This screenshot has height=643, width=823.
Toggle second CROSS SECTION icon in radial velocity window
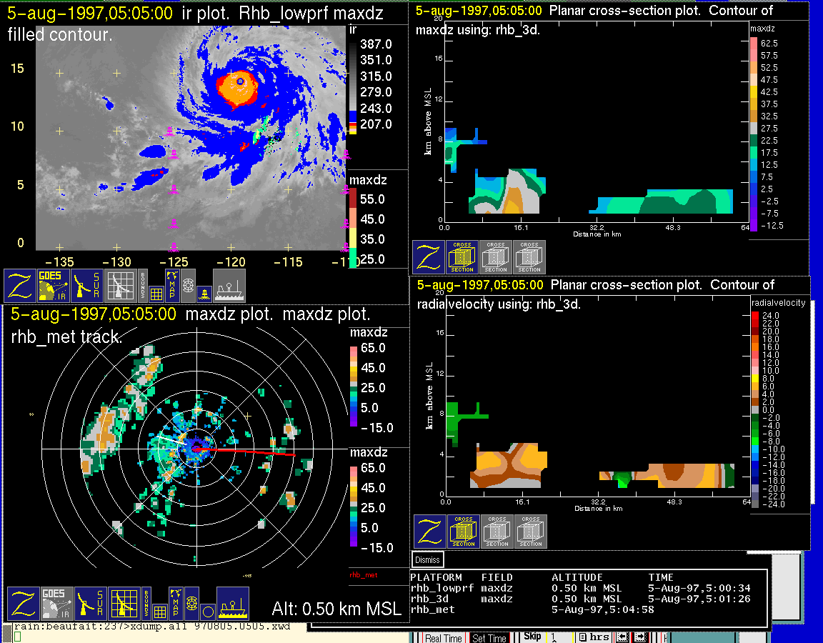click(x=497, y=532)
